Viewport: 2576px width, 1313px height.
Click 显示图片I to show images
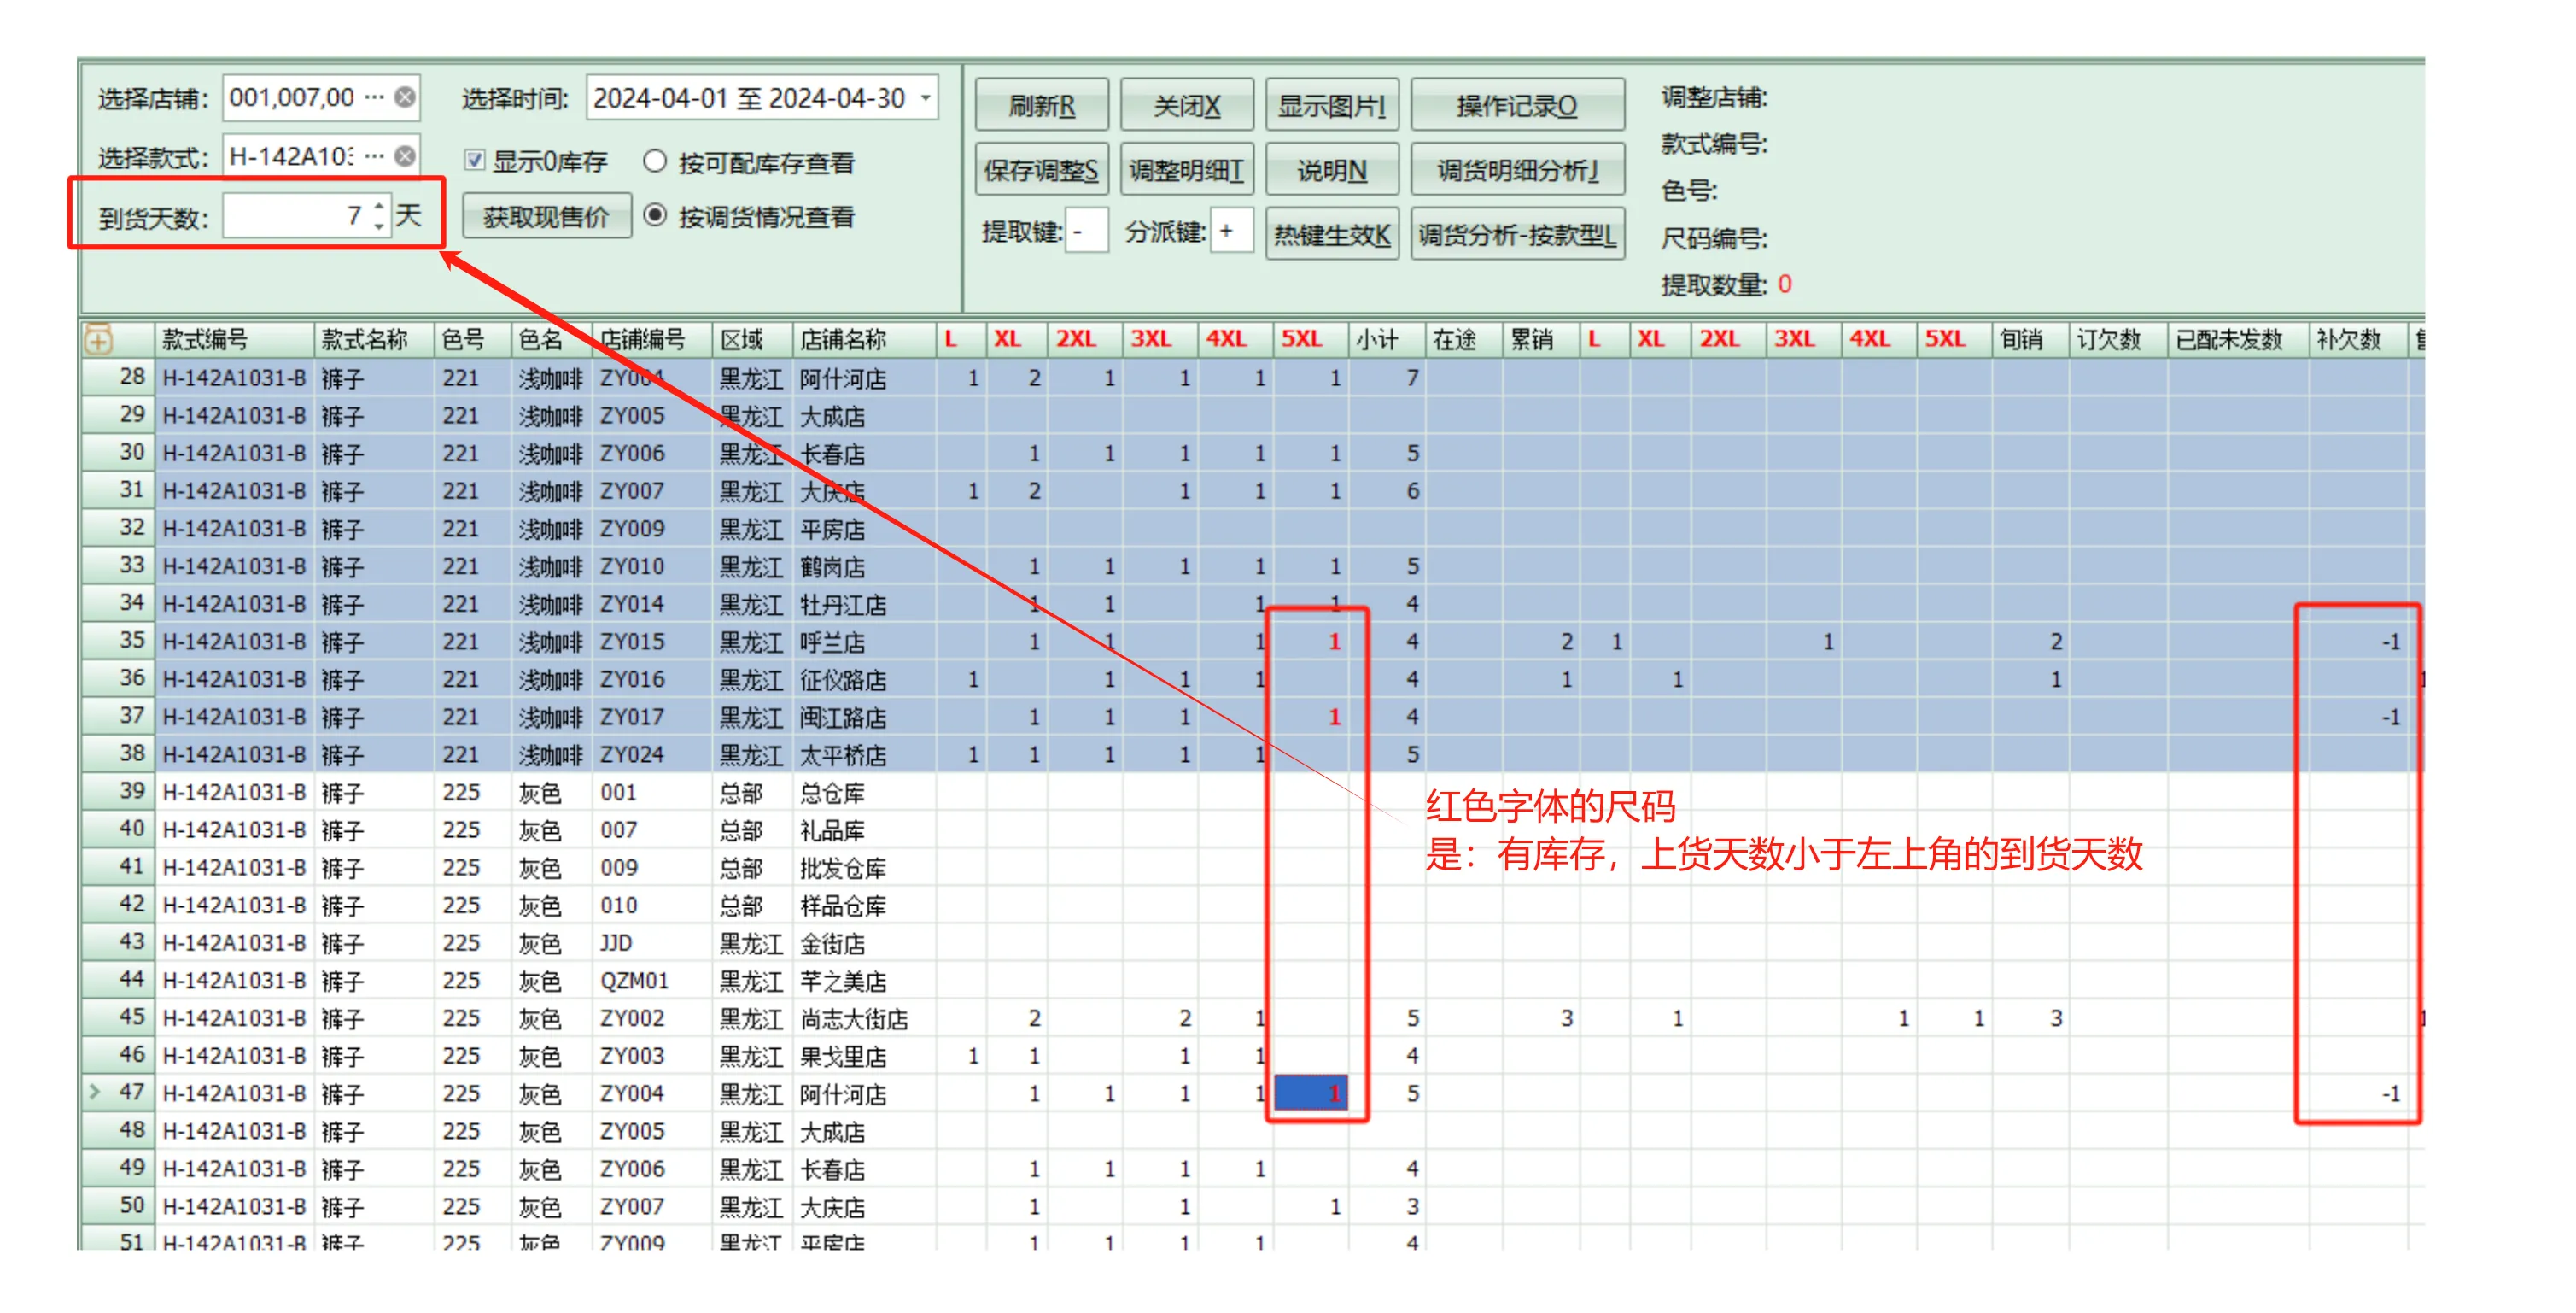(1333, 103)
